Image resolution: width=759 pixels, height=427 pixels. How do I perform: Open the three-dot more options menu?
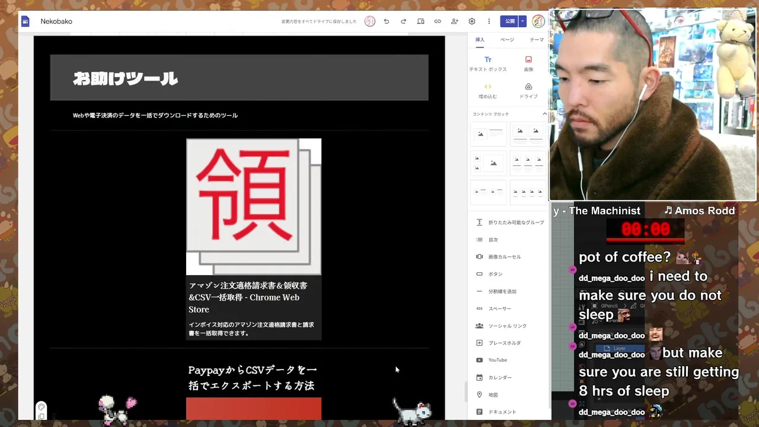coord(489,21)
